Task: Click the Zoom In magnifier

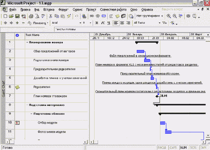Action: click(x=169, y=16)
